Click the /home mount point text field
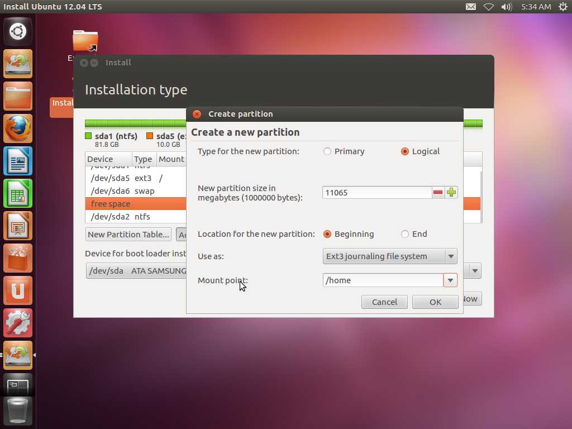The height and width of the screenshot is (429, 572). point(383,280)
